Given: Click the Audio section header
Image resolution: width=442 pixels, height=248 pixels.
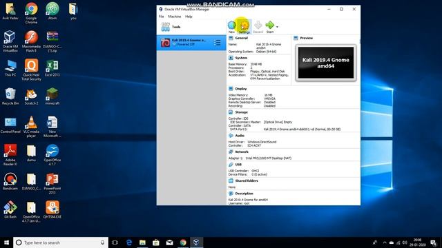Looking at the screenshot, I should click(240, 136).
